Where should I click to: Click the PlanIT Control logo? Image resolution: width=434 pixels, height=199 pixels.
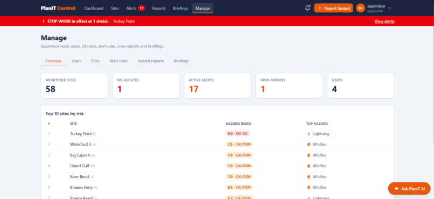(x=58, y=8)
